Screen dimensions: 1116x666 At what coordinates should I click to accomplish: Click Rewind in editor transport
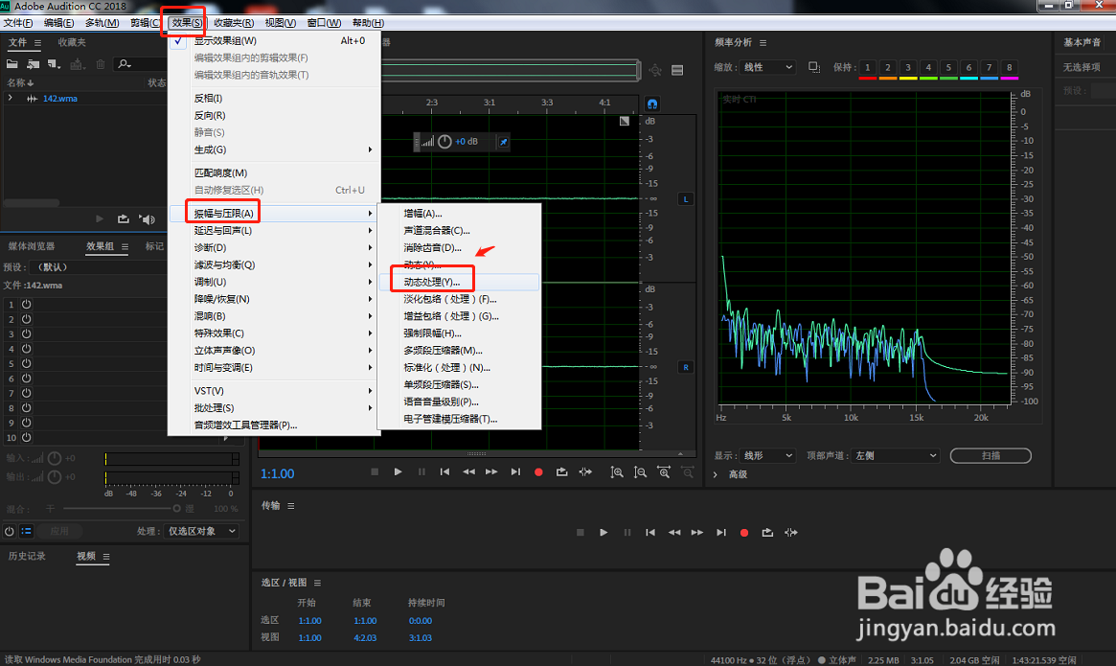point(468,471)
